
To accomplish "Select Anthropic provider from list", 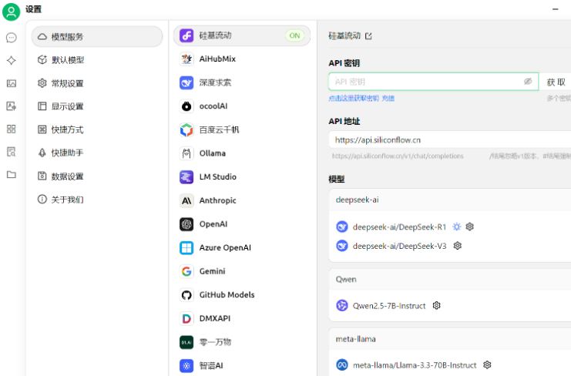I will (217, 200).
